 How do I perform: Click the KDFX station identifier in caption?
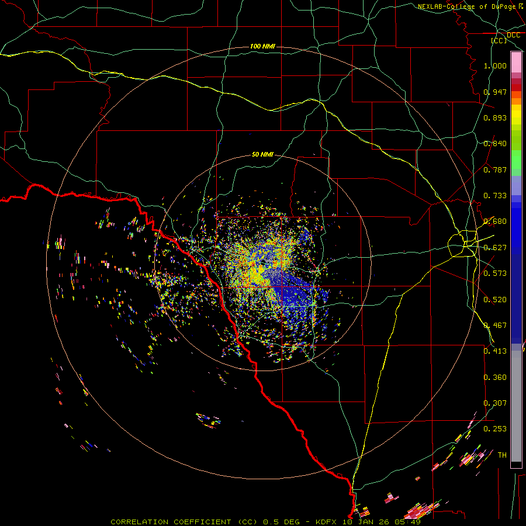[x=327, y=522]
